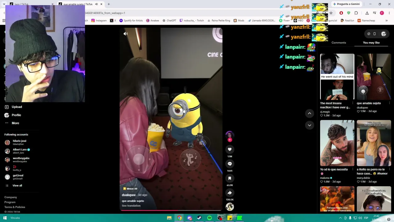This screenshot has height=222, width=394.
Task: Click Pregunta a Gemini button
Action: pyautogui.click(x=346, y=4)
